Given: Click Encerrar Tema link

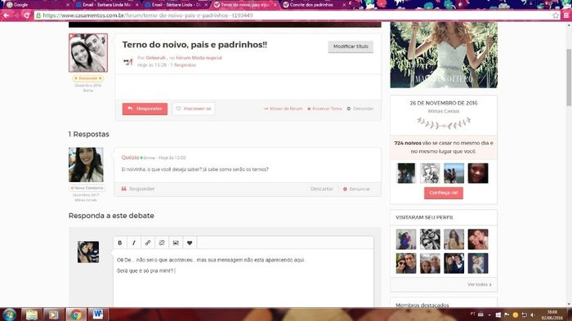Looking at the screenshot, I should 324,109.
